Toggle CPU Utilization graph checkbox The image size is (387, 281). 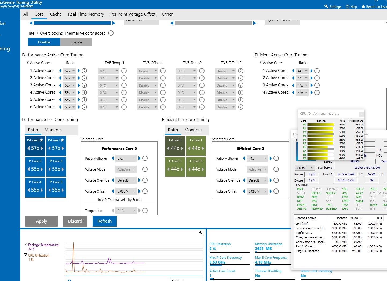coord(25,255)
